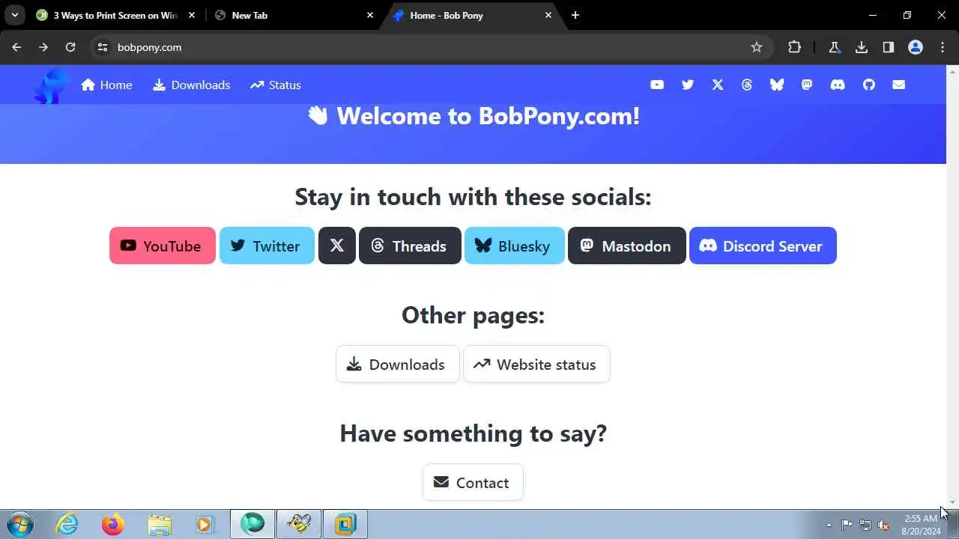Click the network tray icon
The width and height of the screenshot is (959, 539).
[865, 525]
